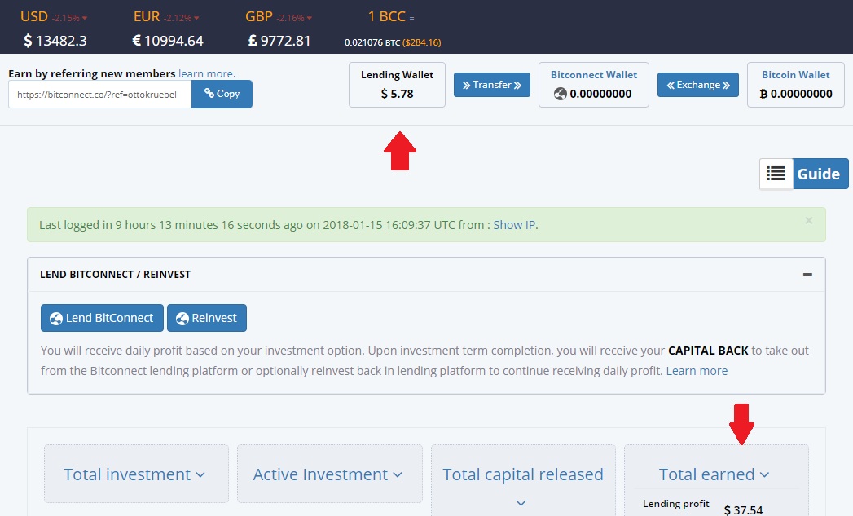The width and height of the screenshot is (853, 516).
Task: Click the CAPITAL BACK bold text
Action: [x=708, y=351]
